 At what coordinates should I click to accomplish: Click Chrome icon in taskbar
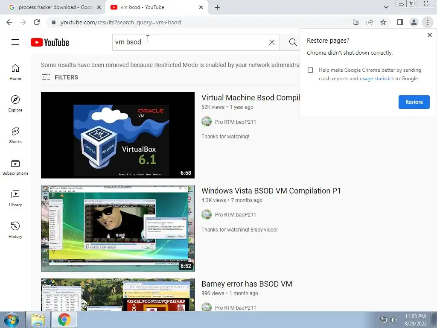64,319
